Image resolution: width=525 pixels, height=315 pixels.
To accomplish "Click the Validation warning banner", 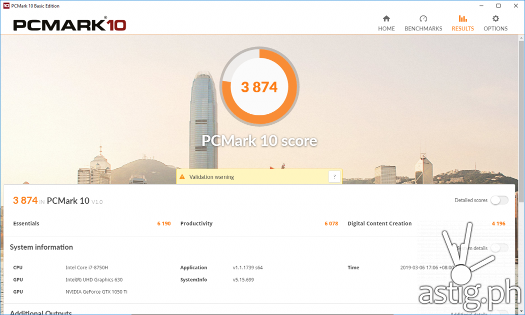I will coord(259,177).
